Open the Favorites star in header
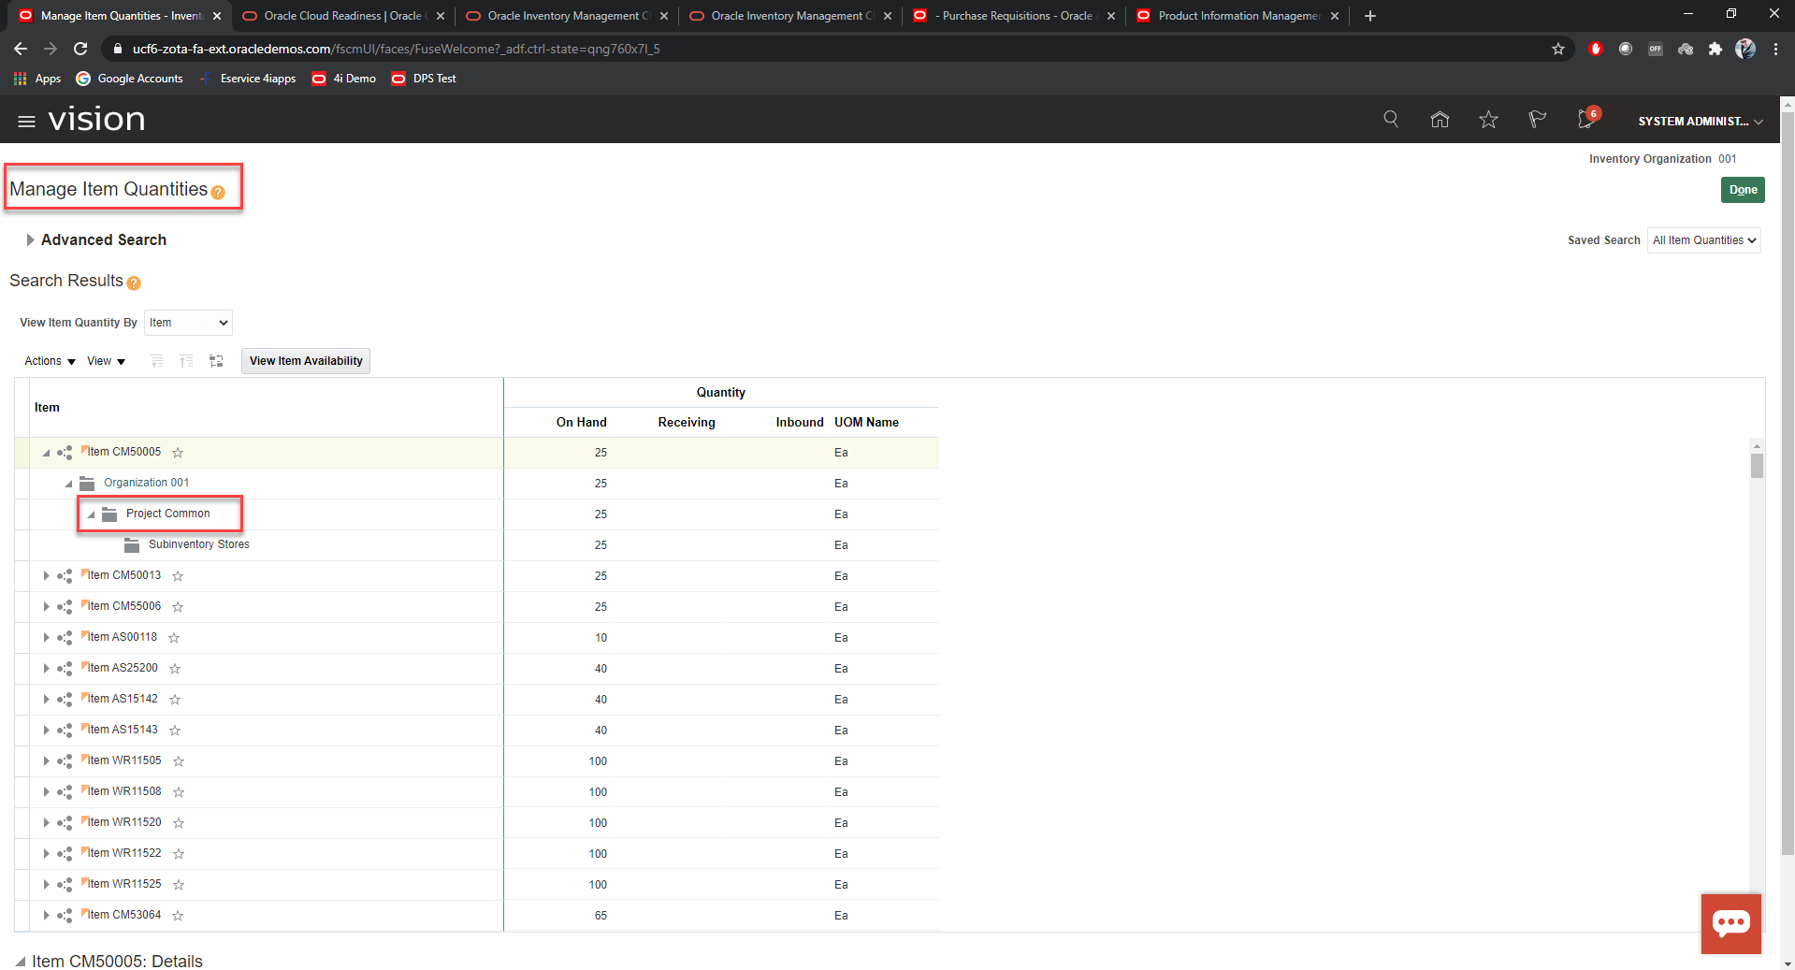The image size is (1795, 970). (x=1488, y=120)
